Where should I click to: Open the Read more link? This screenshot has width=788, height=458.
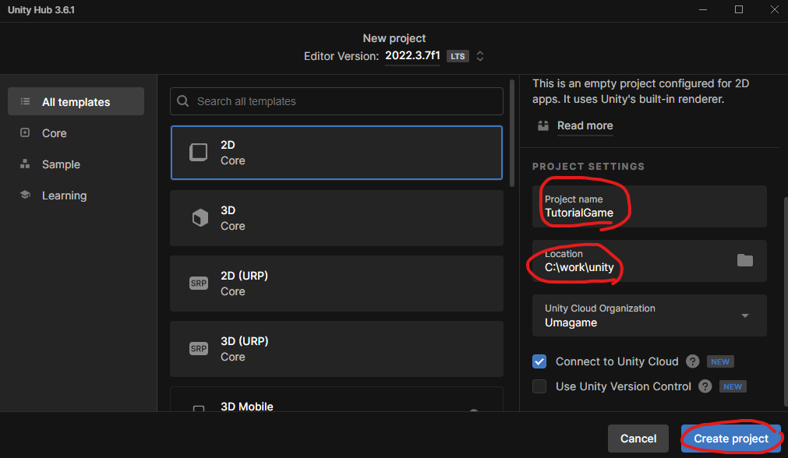(585, 125)
